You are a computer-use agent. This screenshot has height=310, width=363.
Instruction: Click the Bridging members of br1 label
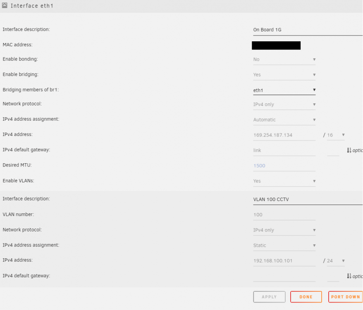pos(31,90)
